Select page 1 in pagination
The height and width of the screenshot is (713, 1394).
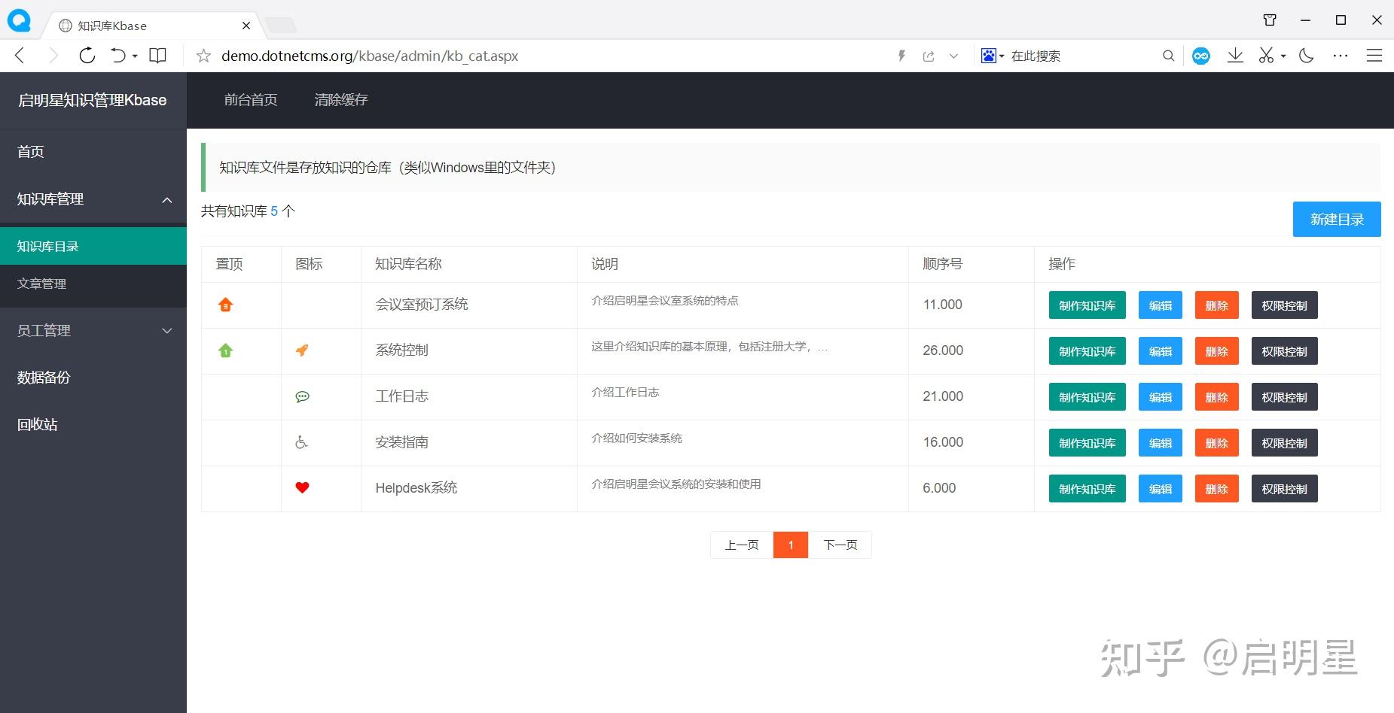(x=791, y=545)
